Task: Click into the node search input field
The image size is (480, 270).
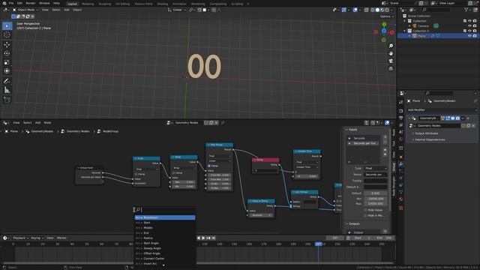Action: pos(165,210)
